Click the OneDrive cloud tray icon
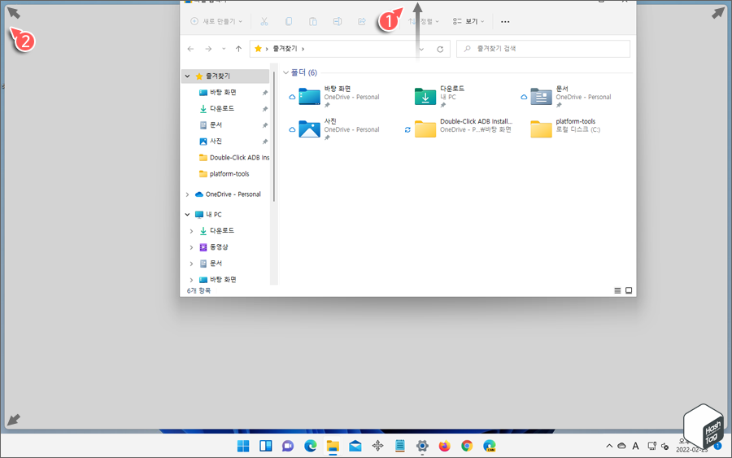Image resolution: width=732 pixels, height=458 pixels. [622, 446]
